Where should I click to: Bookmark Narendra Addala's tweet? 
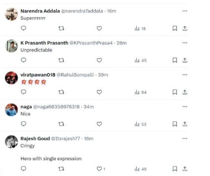(175, 28)
